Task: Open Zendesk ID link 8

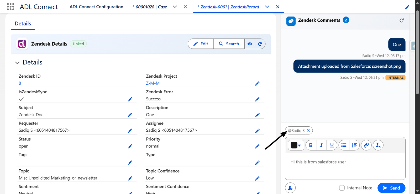Action: [x=20, y=83]
